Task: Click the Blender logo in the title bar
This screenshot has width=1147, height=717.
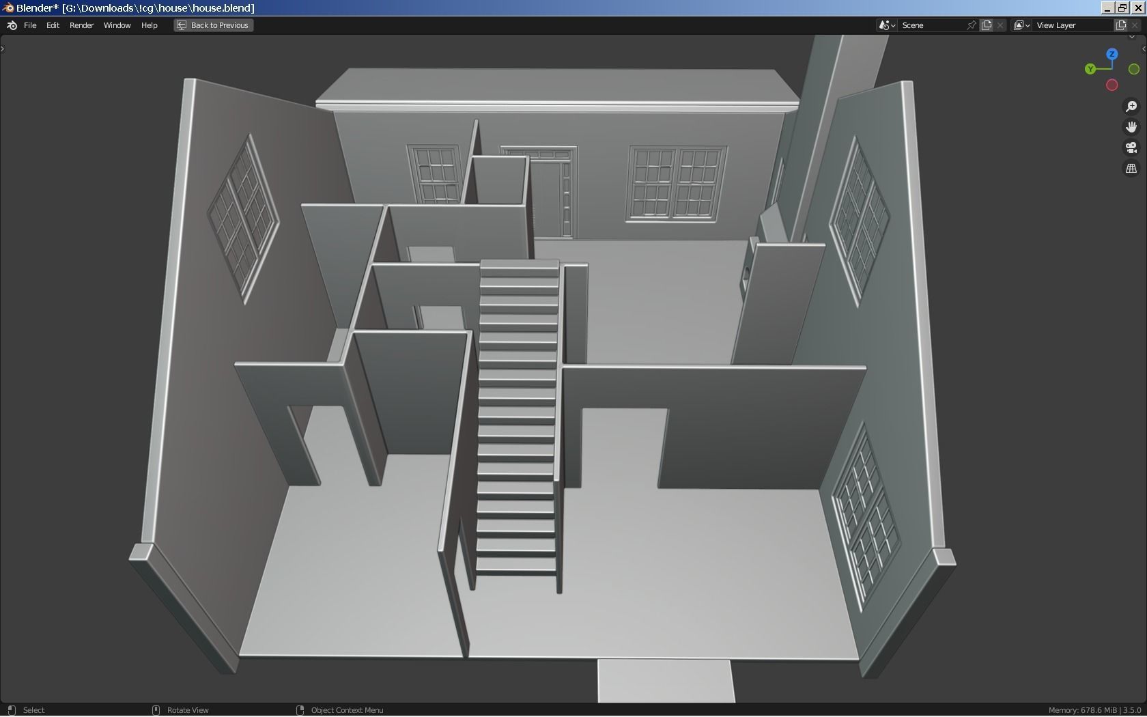Action: pyautogui.click(x=7, y=8)
